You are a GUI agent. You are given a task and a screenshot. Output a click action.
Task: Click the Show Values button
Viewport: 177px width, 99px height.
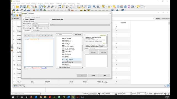[78, 34]
